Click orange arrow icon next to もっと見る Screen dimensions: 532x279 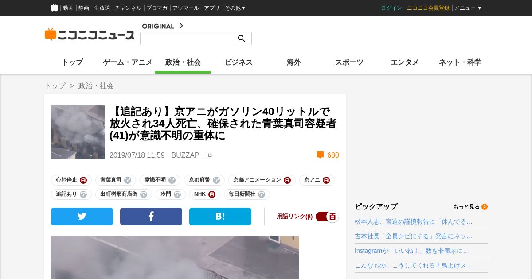point(485,207)
